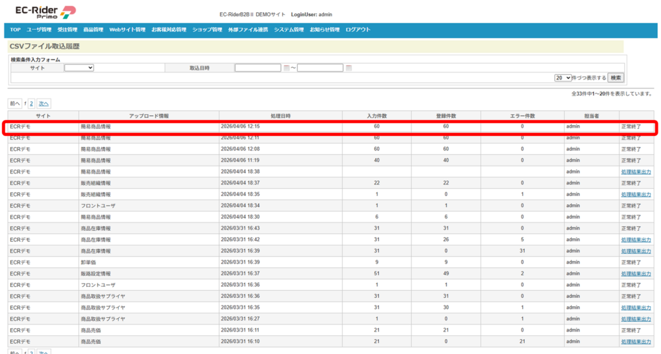
Task: Expand the items-per-page dropdown showing 20
Action: tap(563, 77)
